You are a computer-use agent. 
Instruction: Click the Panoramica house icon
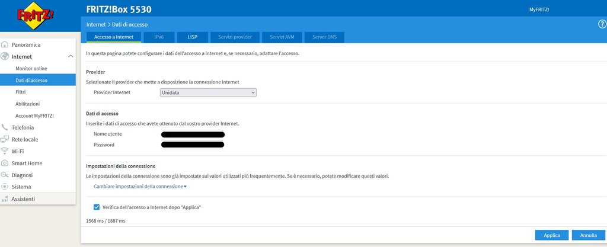(5, 45)
